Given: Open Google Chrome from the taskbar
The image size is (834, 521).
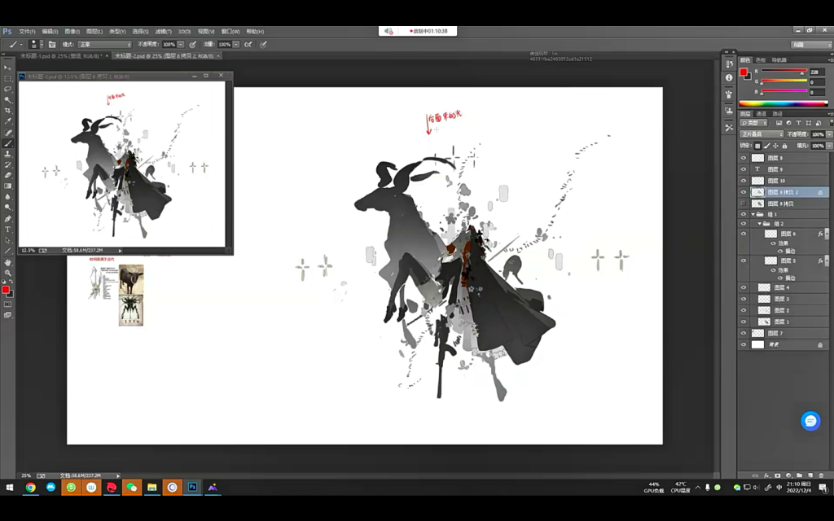Looking at the screenshot, I should coord(31,487).
